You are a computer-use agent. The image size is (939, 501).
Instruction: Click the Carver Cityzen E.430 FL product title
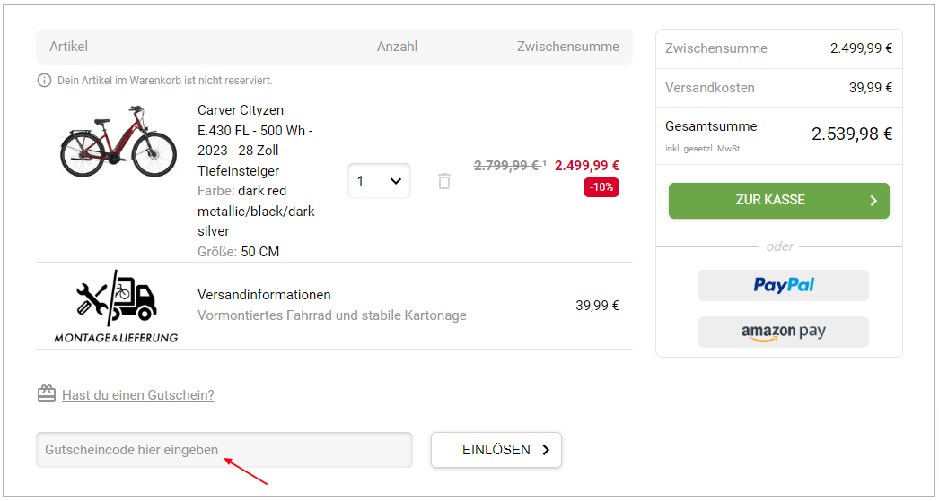(255, 141)
